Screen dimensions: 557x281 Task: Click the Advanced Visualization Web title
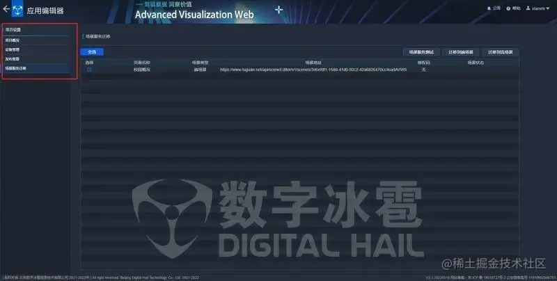tap(194, 15)
